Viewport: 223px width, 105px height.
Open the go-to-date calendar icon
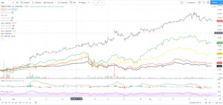coord(36,103)
